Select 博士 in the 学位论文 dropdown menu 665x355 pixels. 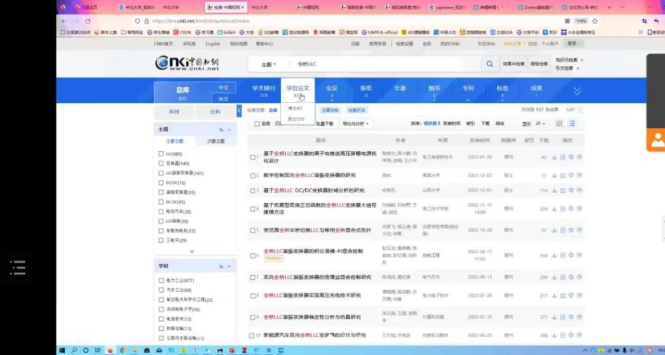click(x=295, y=108)
